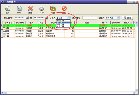The image size is (139, 95).
Task: Click 刘青林 in the 加餐费 row
Action: pyautogui.click(x=32, y=31)
